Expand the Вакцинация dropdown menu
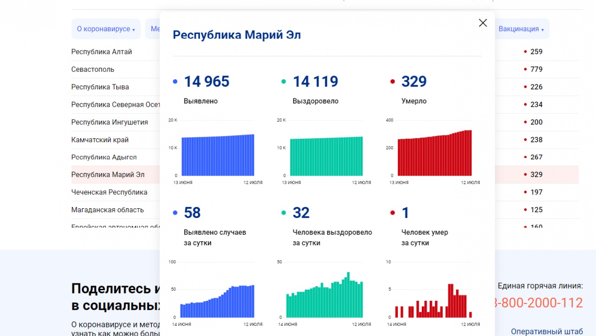The height and width of the screenshot is (336, 596). tap(521, 29)
